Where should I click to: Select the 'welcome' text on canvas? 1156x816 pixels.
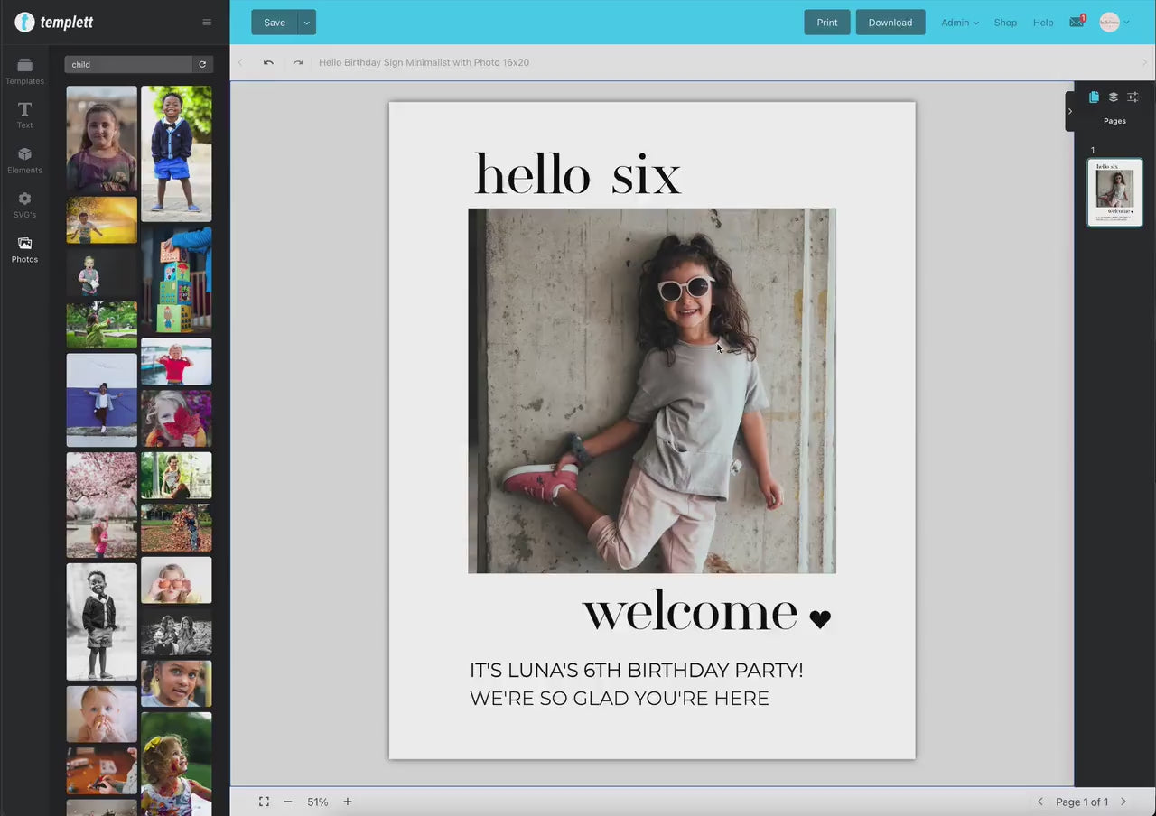(x=690, y=613)
